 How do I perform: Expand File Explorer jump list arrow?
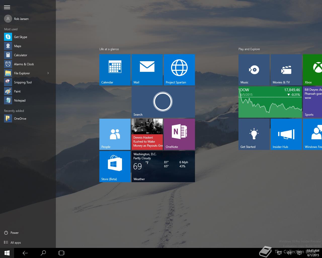48,73
